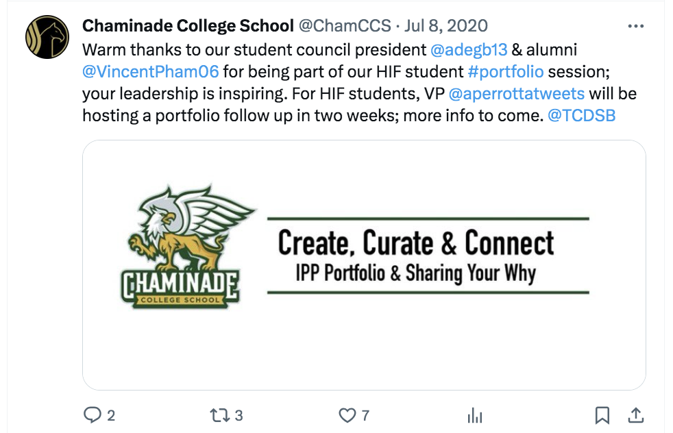
Task: Open the @adegb13 mention link
Action: tap(468, 50)
